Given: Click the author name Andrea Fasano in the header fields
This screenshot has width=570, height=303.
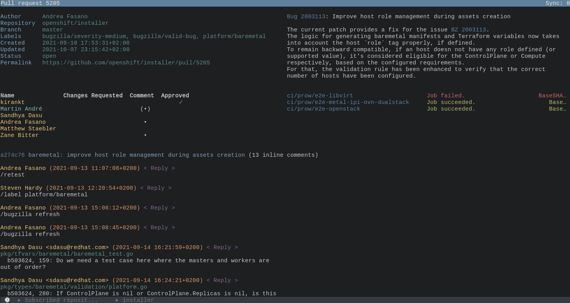Looking at the screenshot, I should click(65, 17).
